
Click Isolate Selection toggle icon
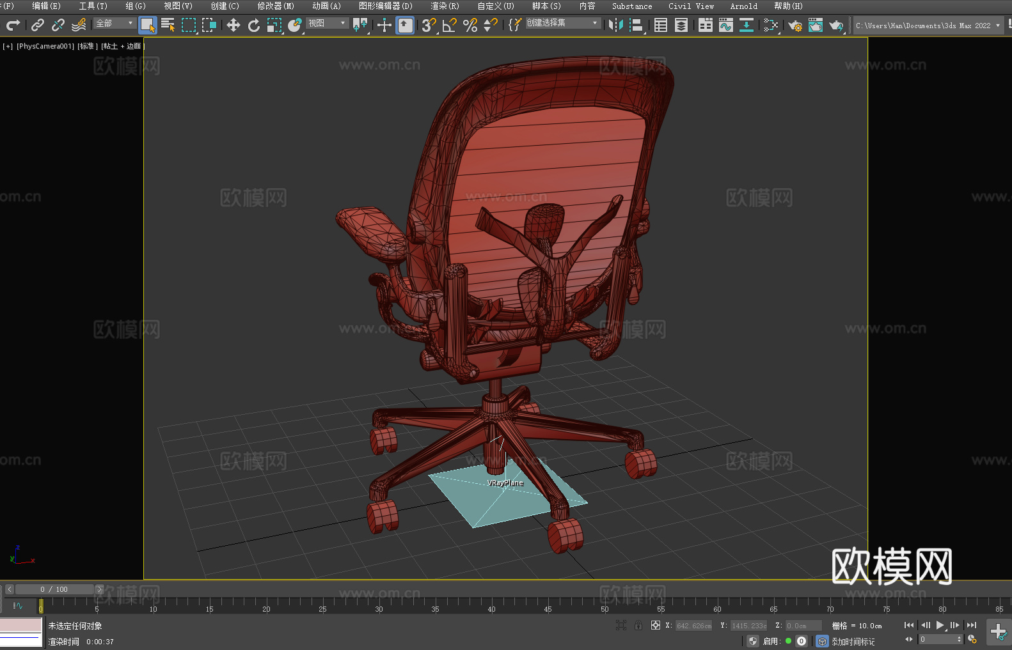621,626
